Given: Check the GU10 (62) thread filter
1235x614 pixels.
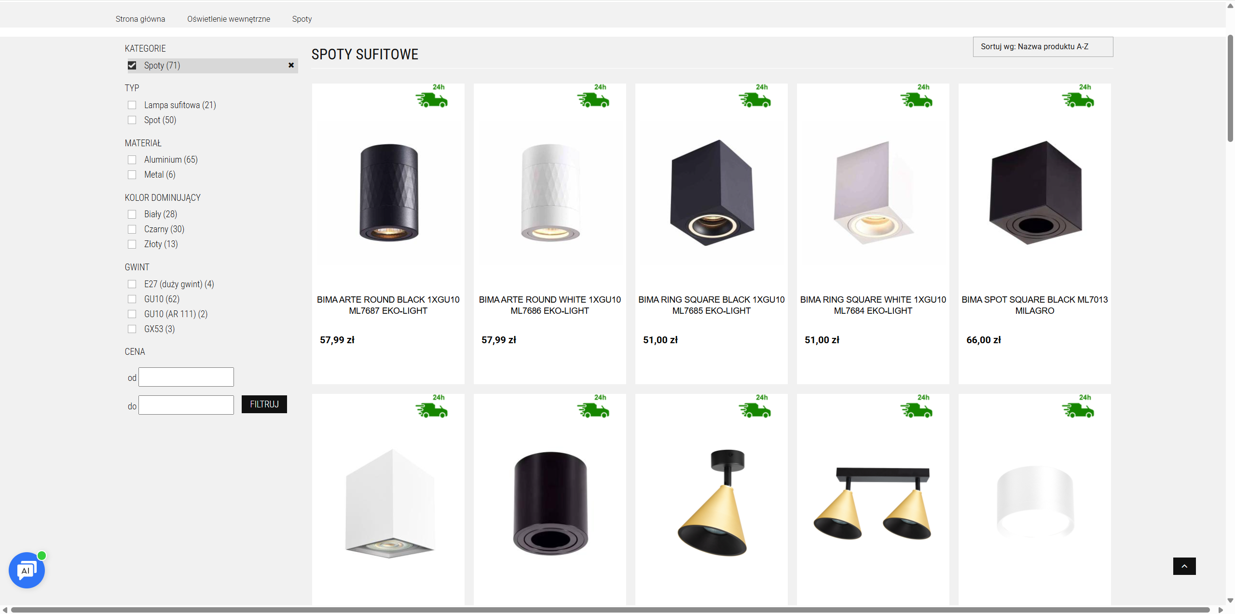Looking at the screenshot, I should pos(132,299).
